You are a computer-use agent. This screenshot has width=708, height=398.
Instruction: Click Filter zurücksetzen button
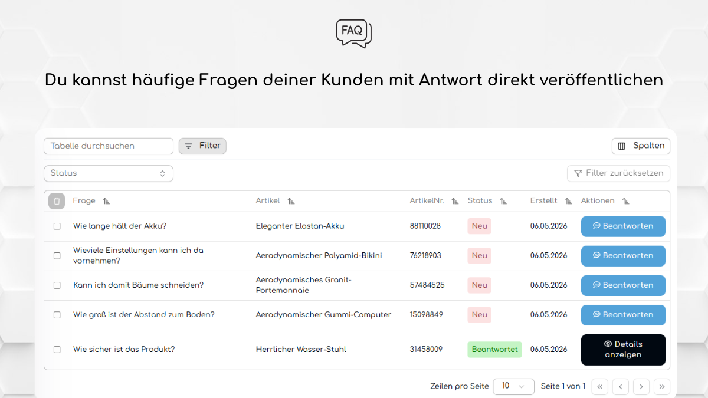(x=618, y=173)
